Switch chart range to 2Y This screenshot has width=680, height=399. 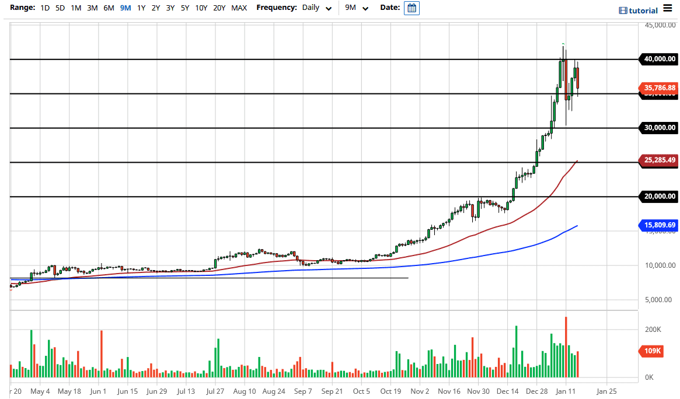pos(155,8)
